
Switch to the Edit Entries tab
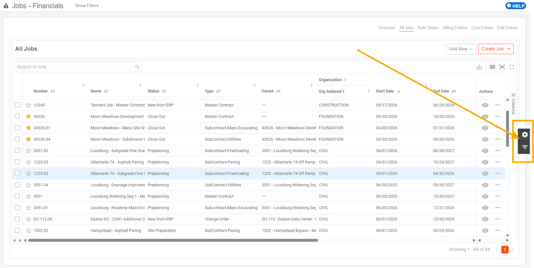(x=508, y=28)
